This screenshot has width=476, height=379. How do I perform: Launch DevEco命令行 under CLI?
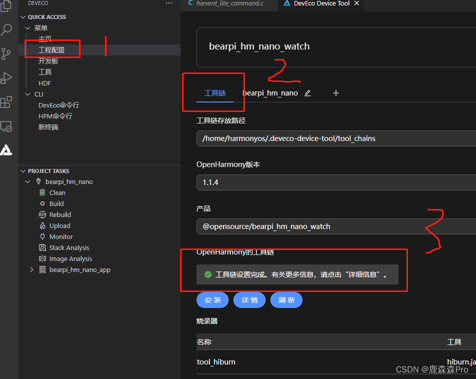pyautogui.click(x=58, y=105)
